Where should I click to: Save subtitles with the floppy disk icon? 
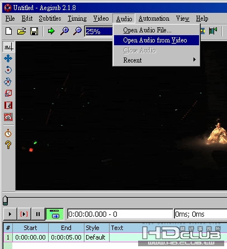pos(34,31)
